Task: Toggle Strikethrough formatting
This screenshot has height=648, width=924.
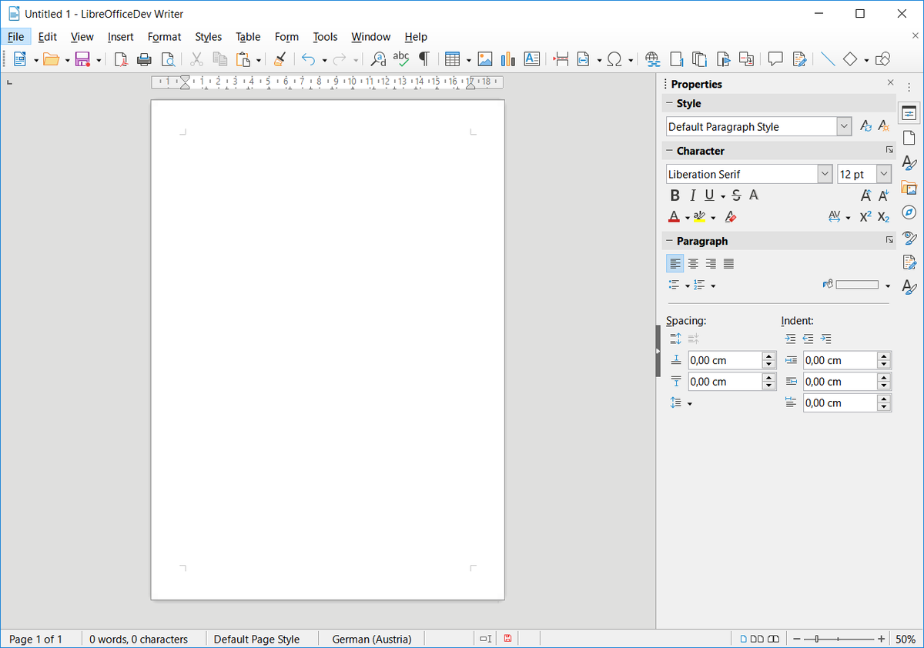Action: pyautogui.click(x=737, y=195)
